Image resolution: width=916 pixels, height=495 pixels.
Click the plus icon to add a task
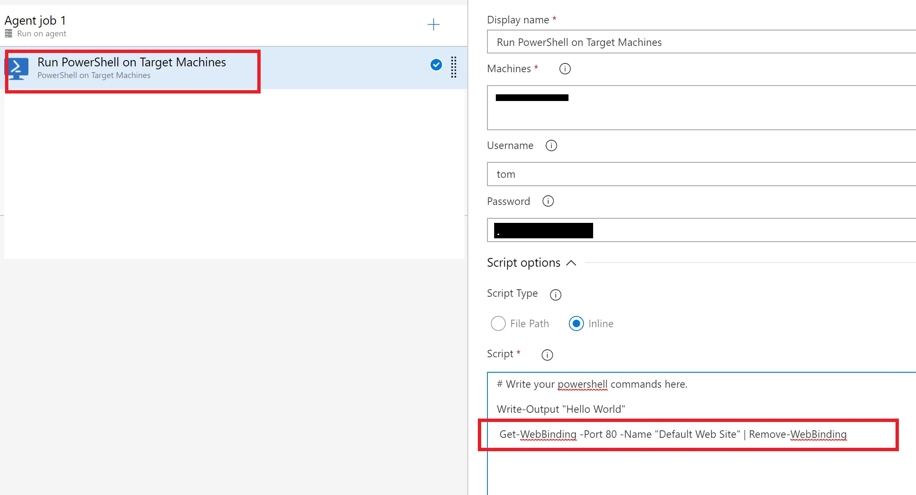(434, 25)
